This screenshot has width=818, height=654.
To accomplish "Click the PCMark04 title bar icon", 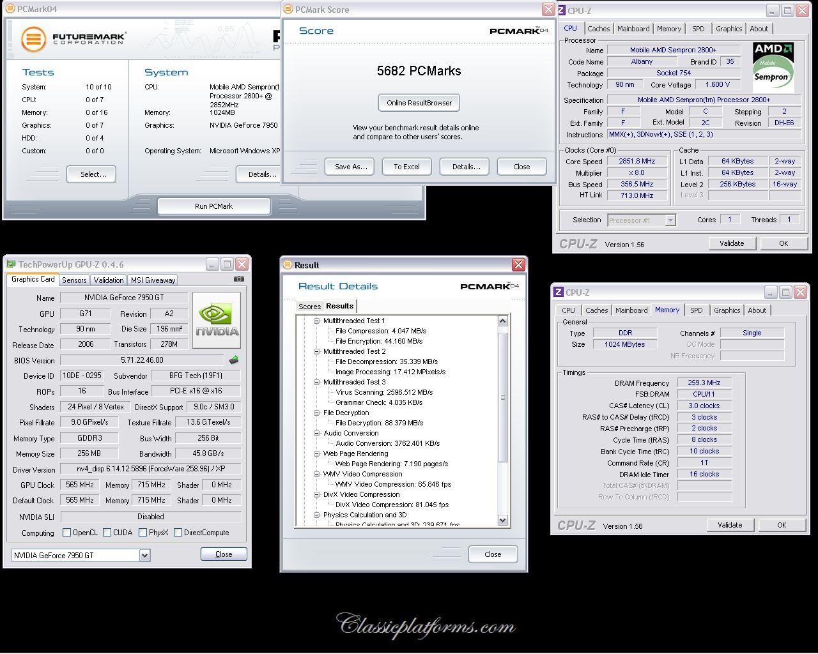I will click(10, 9).
